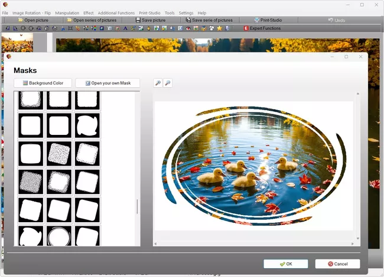
Task: Click preview scroll up arrow
Action: point(358,94)
